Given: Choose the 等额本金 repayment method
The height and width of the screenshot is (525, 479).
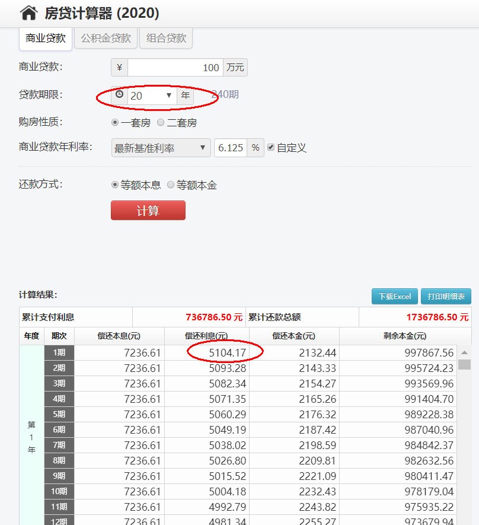Looking at the screenshot, I should tap(172, 184).
